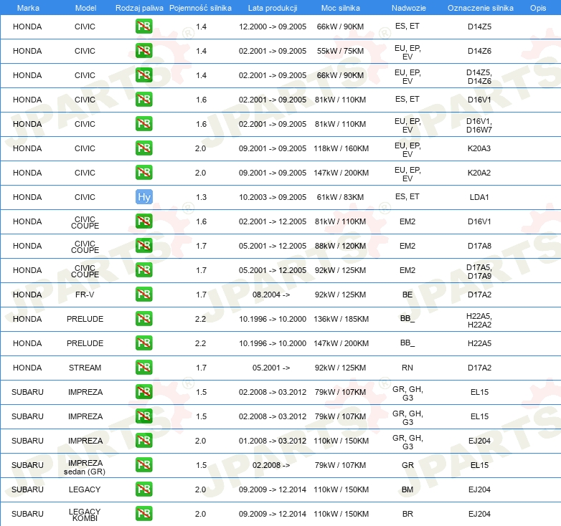Viewport: 561px width, 526px height.
Task: Click petrol icon in Impreza sedan (GR) row
Action: coord(143,465)
